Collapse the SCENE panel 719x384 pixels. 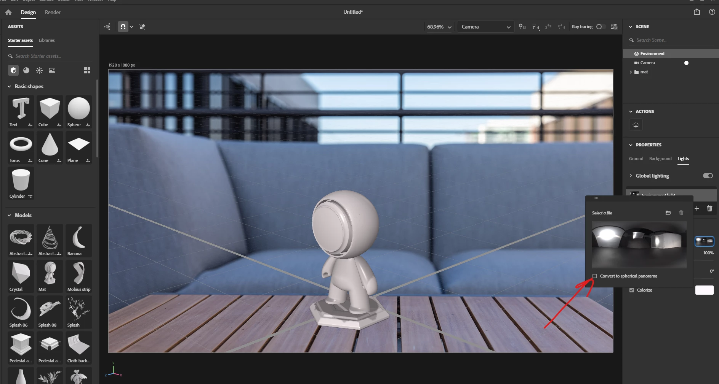pos(631,27)
